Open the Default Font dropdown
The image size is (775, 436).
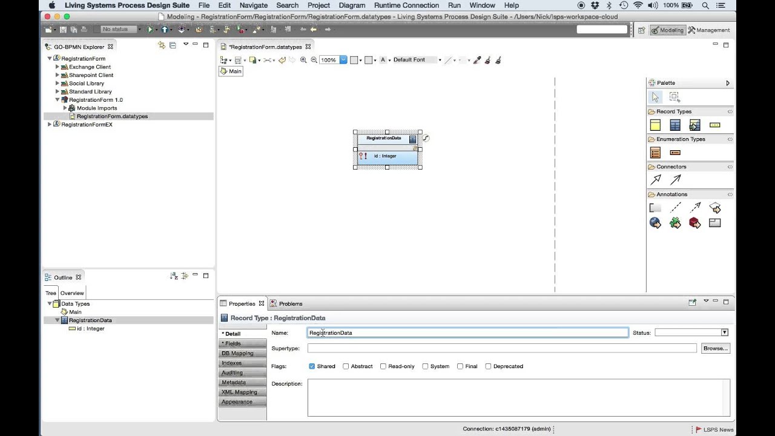coord(440,60)
